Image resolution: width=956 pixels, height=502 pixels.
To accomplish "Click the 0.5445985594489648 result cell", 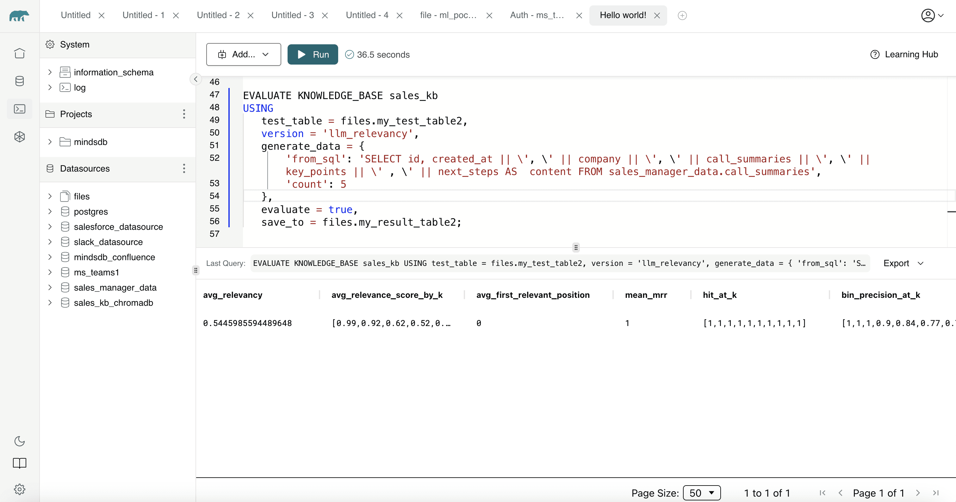I will coord(247,323).
